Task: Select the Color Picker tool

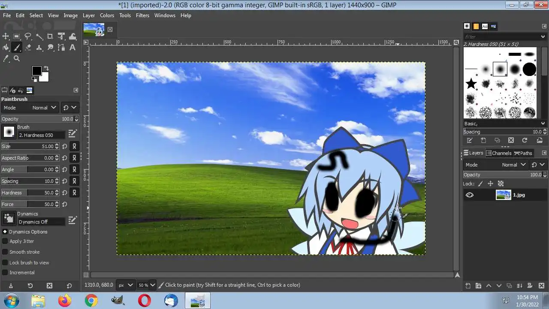Action: point(6,59)
